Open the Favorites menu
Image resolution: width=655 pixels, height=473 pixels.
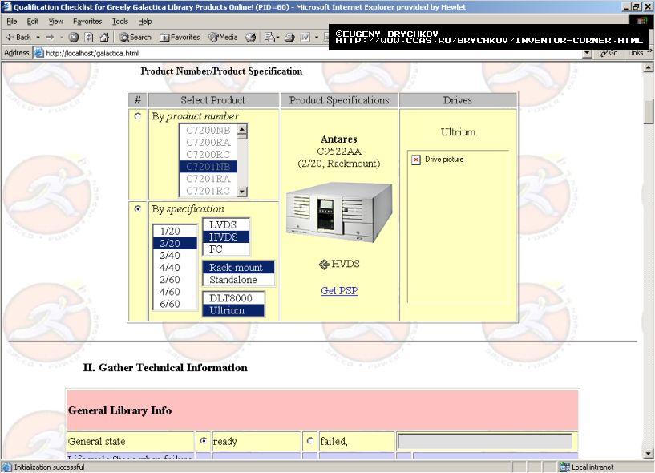[87, 22]
